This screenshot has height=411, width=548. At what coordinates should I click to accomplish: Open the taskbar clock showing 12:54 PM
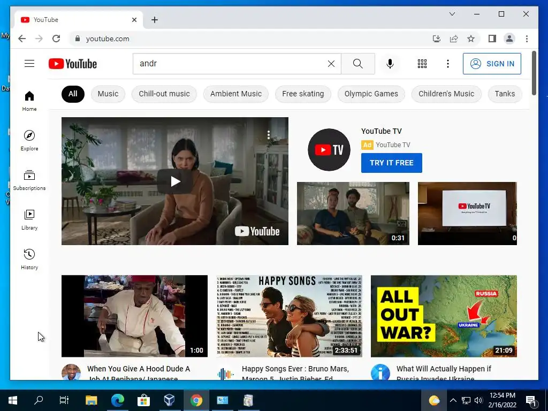[x=502, y=400]
